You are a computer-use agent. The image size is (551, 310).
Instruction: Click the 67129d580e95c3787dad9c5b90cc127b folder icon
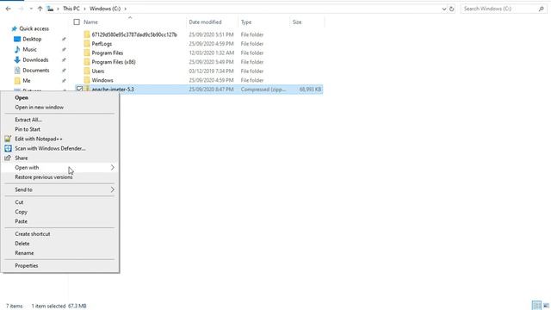(x=87, y=34)
